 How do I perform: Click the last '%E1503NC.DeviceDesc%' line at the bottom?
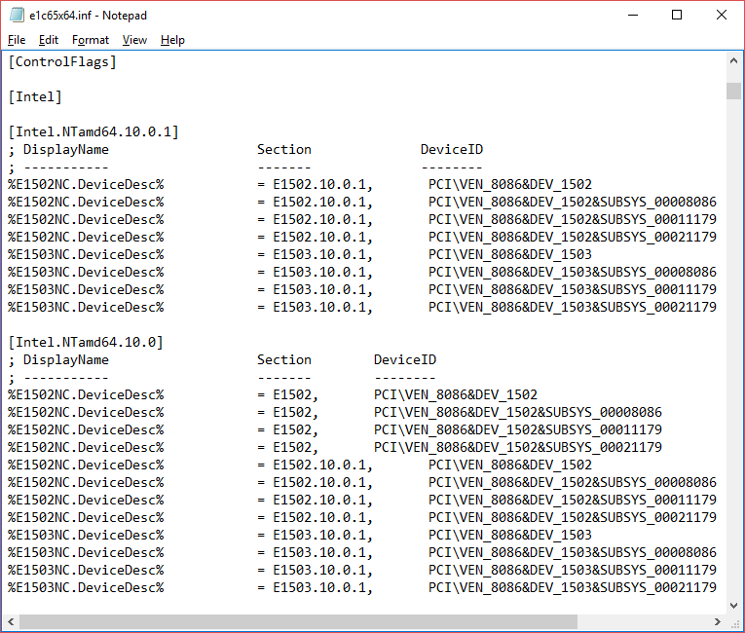coord(86,587)
